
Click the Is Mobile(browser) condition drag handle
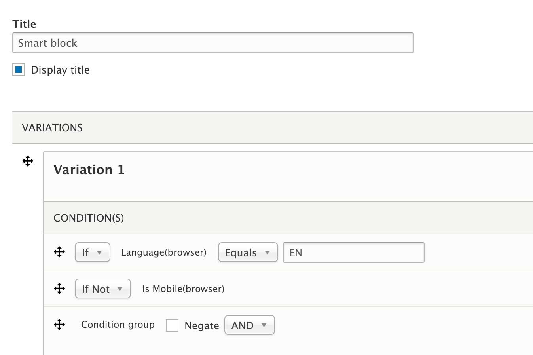(x=59, y=289)
